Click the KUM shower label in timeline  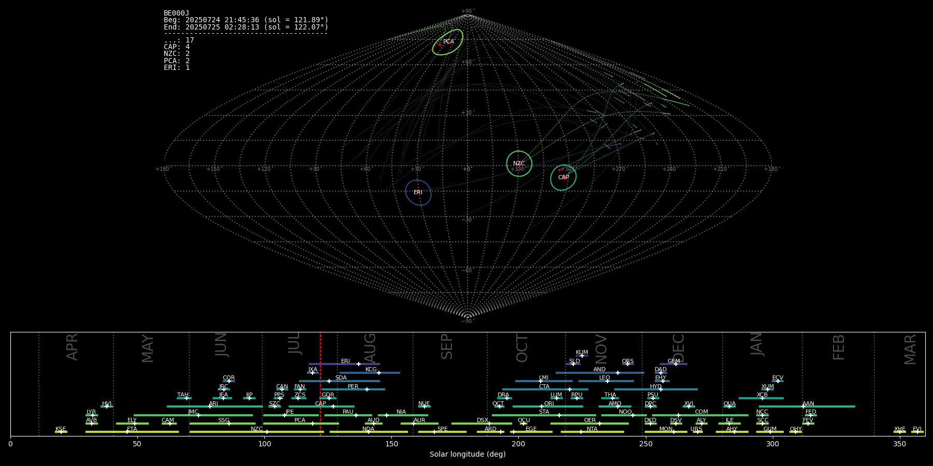pos(582,353)
